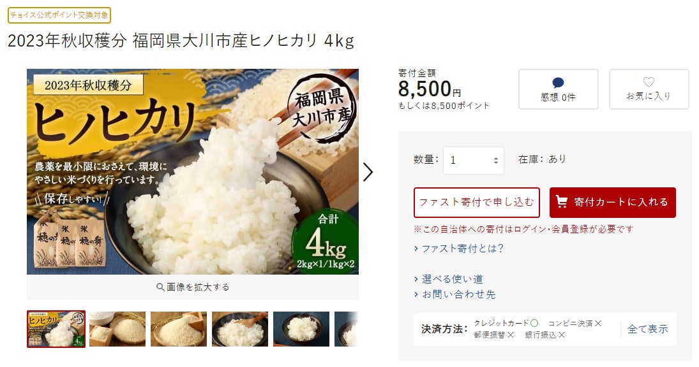This screenshot has height=367, width=699.
Task: Select fourth thumbnail with wooden spoon
Action: (240, 329)
